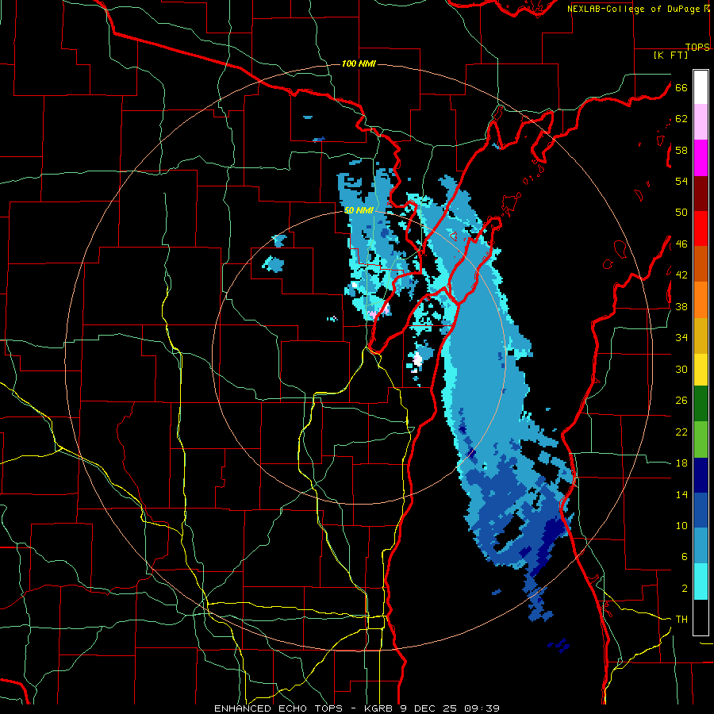Click the magenta 58 kft legend swatch
Screen dimensions: 714x714
click(701, 158)
